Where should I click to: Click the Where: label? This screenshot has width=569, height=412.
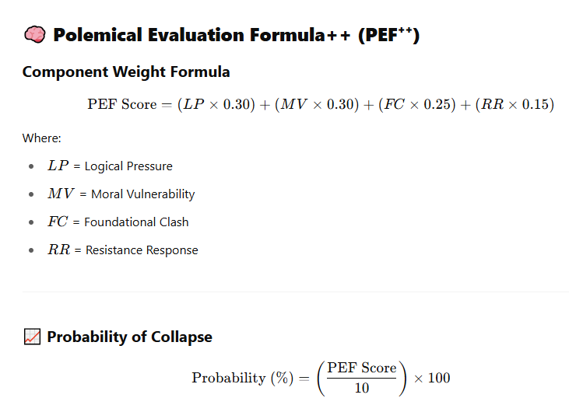click(x=42, y=138)
